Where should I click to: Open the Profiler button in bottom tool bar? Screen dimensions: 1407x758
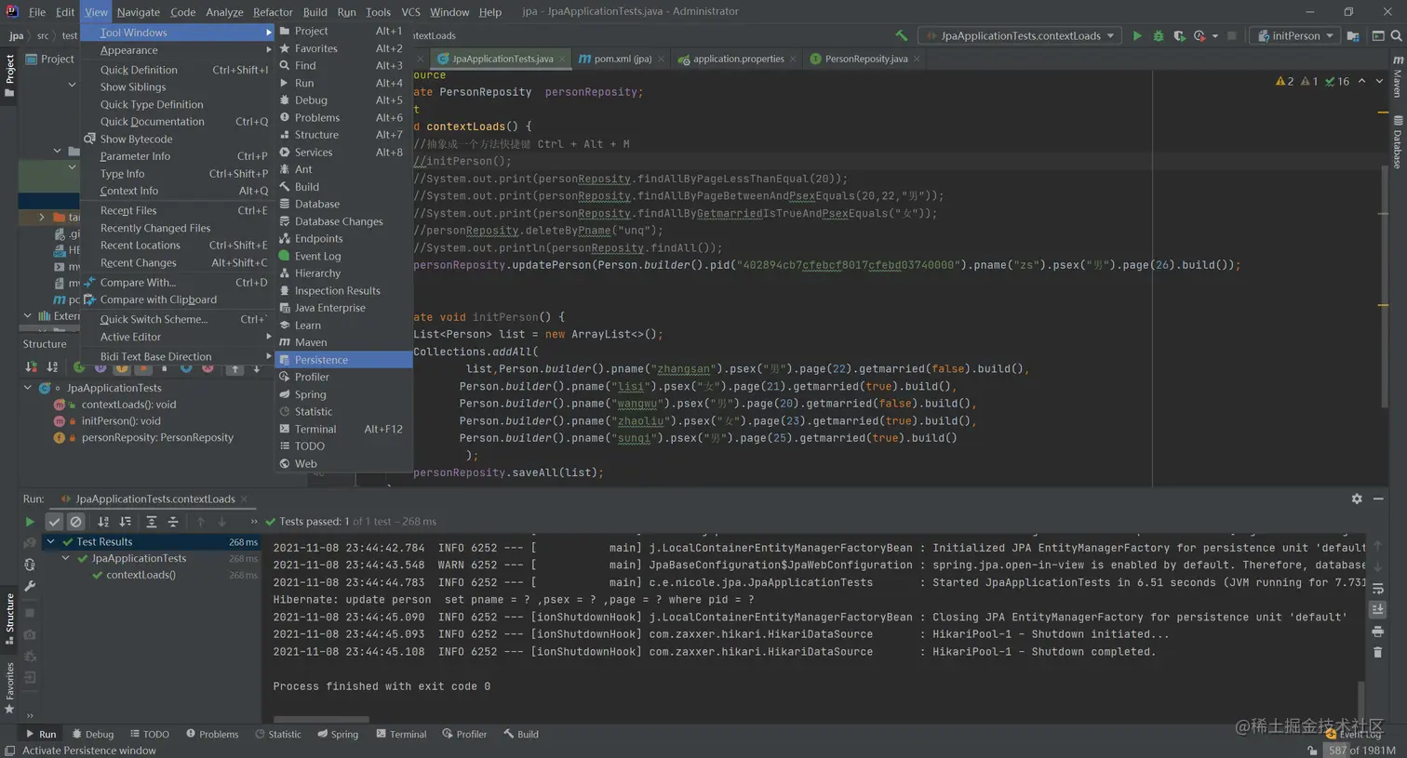464,734
